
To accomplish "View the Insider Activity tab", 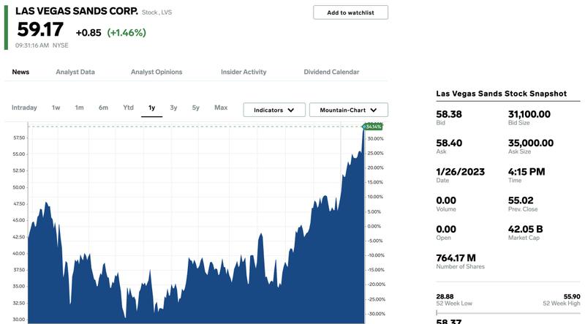I will pos(244,72).
